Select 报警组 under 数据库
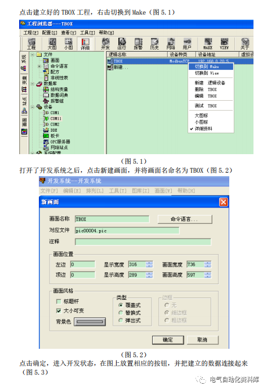267x391 pixels. click(54, 101)
